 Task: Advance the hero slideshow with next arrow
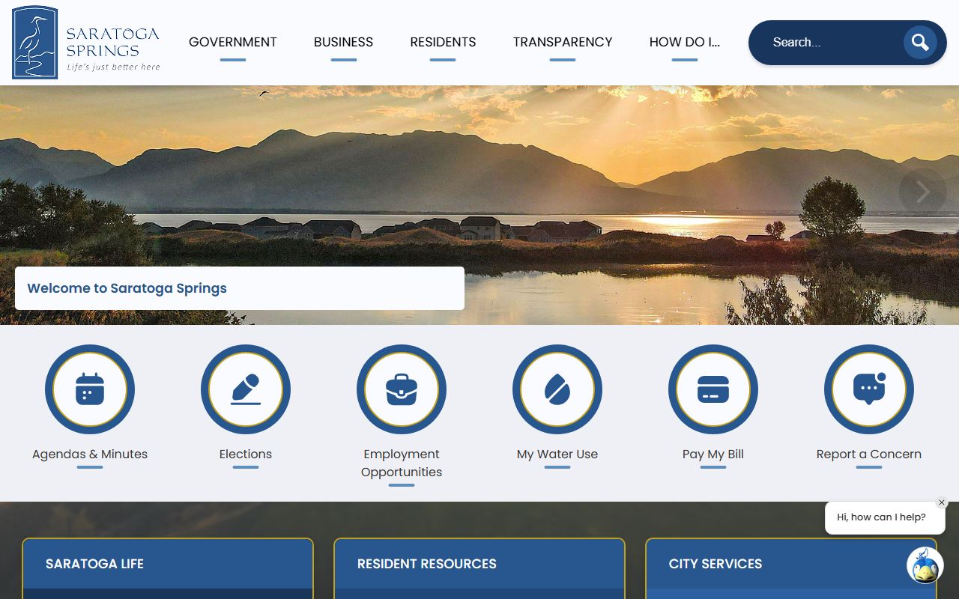922,192
